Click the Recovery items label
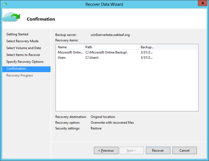This screenshot has height=161, width=209. click(67, 40)
